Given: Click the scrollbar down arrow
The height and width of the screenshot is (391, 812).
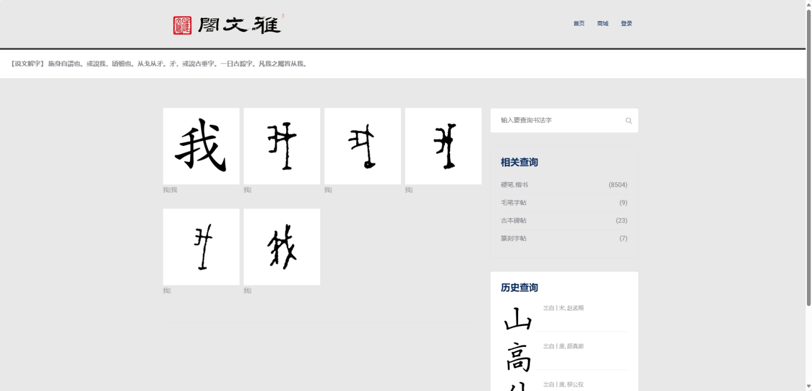Looking at the screenshot, I should (x=808, y=386).
